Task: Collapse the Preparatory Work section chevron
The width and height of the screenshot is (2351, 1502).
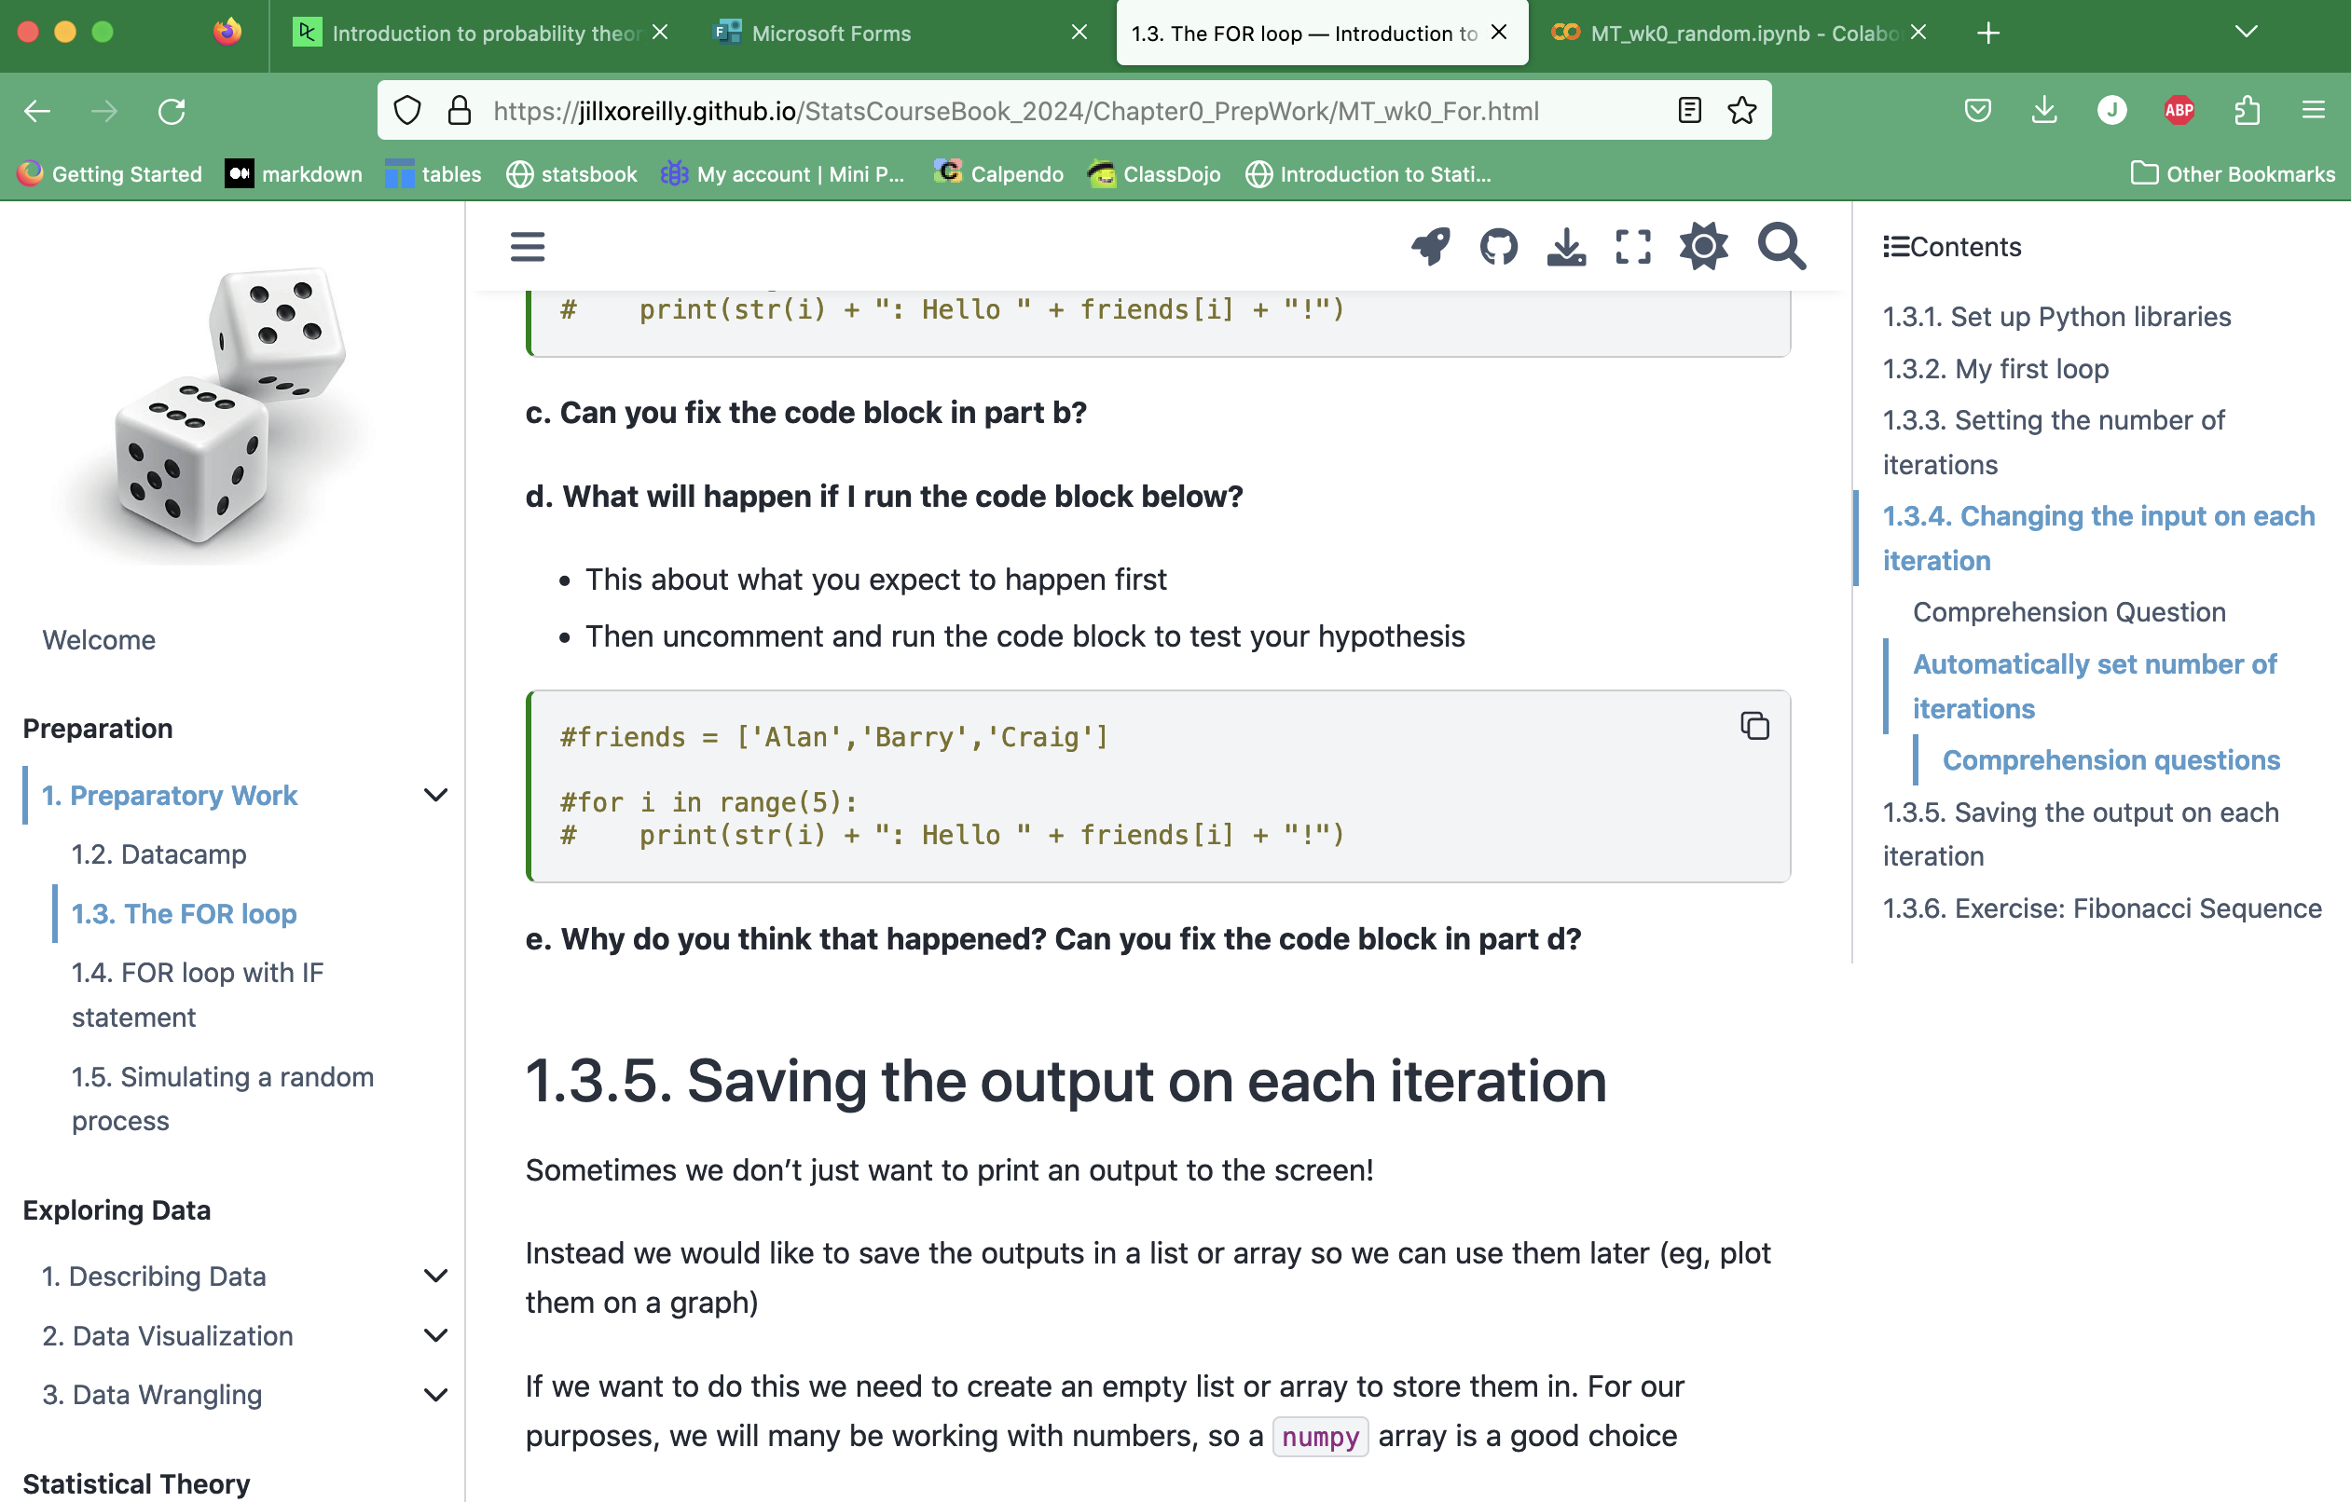Action: coord(435,795)
